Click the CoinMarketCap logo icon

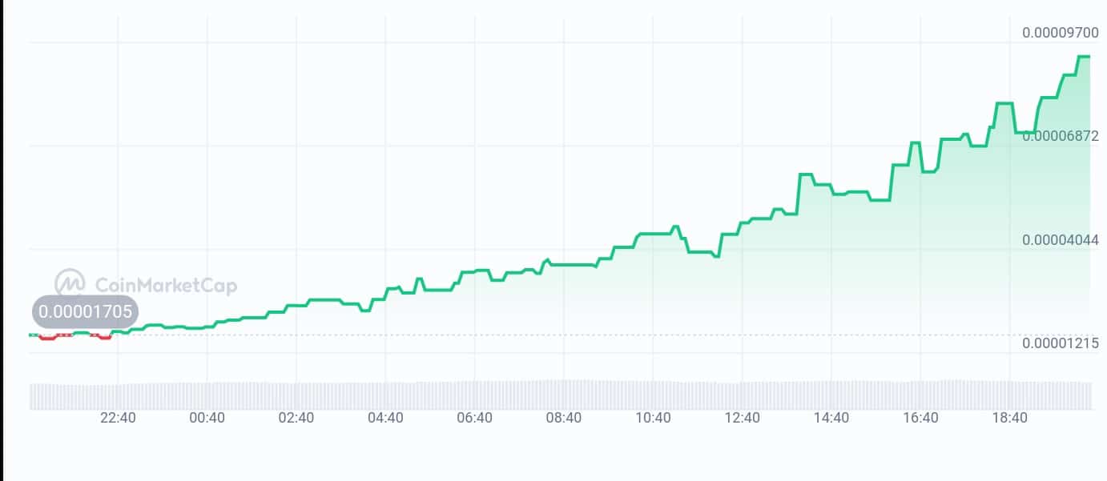point(70,283)
